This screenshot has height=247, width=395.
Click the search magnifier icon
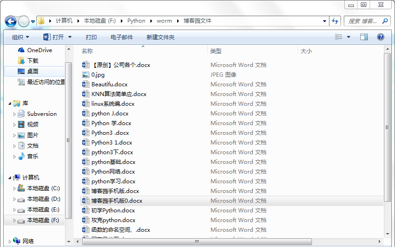coord(385,21)
